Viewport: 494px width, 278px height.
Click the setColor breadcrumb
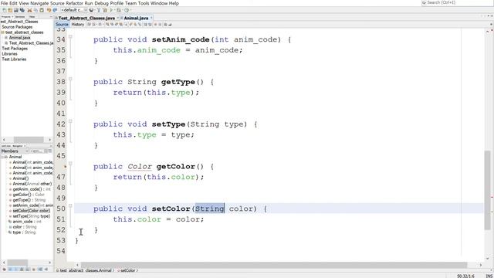click(x=127, y=270)
